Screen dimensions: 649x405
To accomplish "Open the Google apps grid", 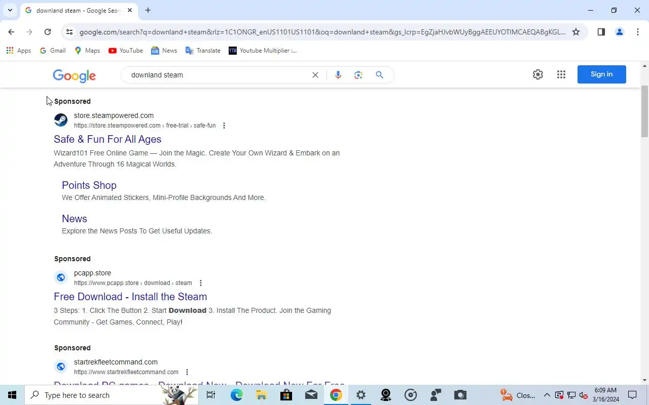I will (561, 74).
